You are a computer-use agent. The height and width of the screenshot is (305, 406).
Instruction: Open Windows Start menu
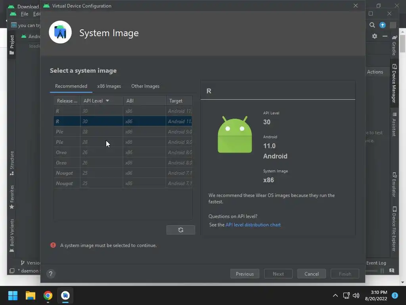click(13, 295)
